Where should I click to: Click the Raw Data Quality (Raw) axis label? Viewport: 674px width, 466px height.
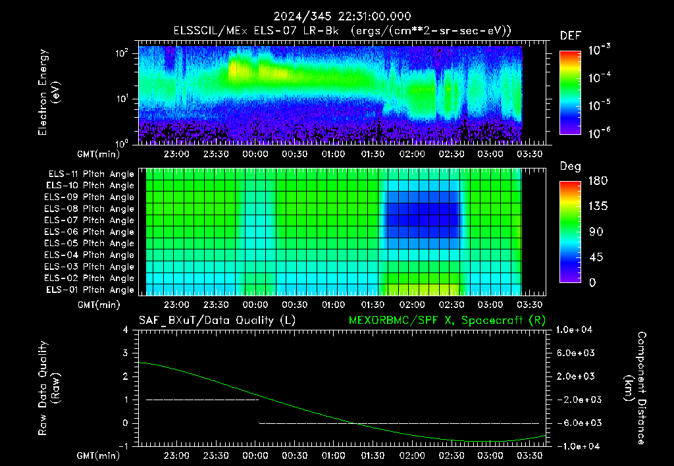49,388
